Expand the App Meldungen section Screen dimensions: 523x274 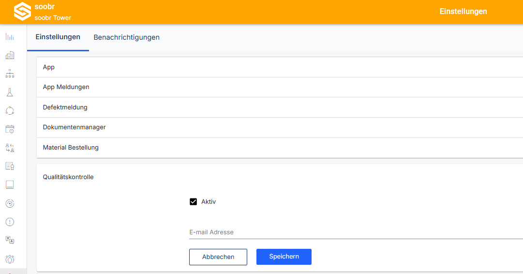pyautogui.click(x=280, y=87)
